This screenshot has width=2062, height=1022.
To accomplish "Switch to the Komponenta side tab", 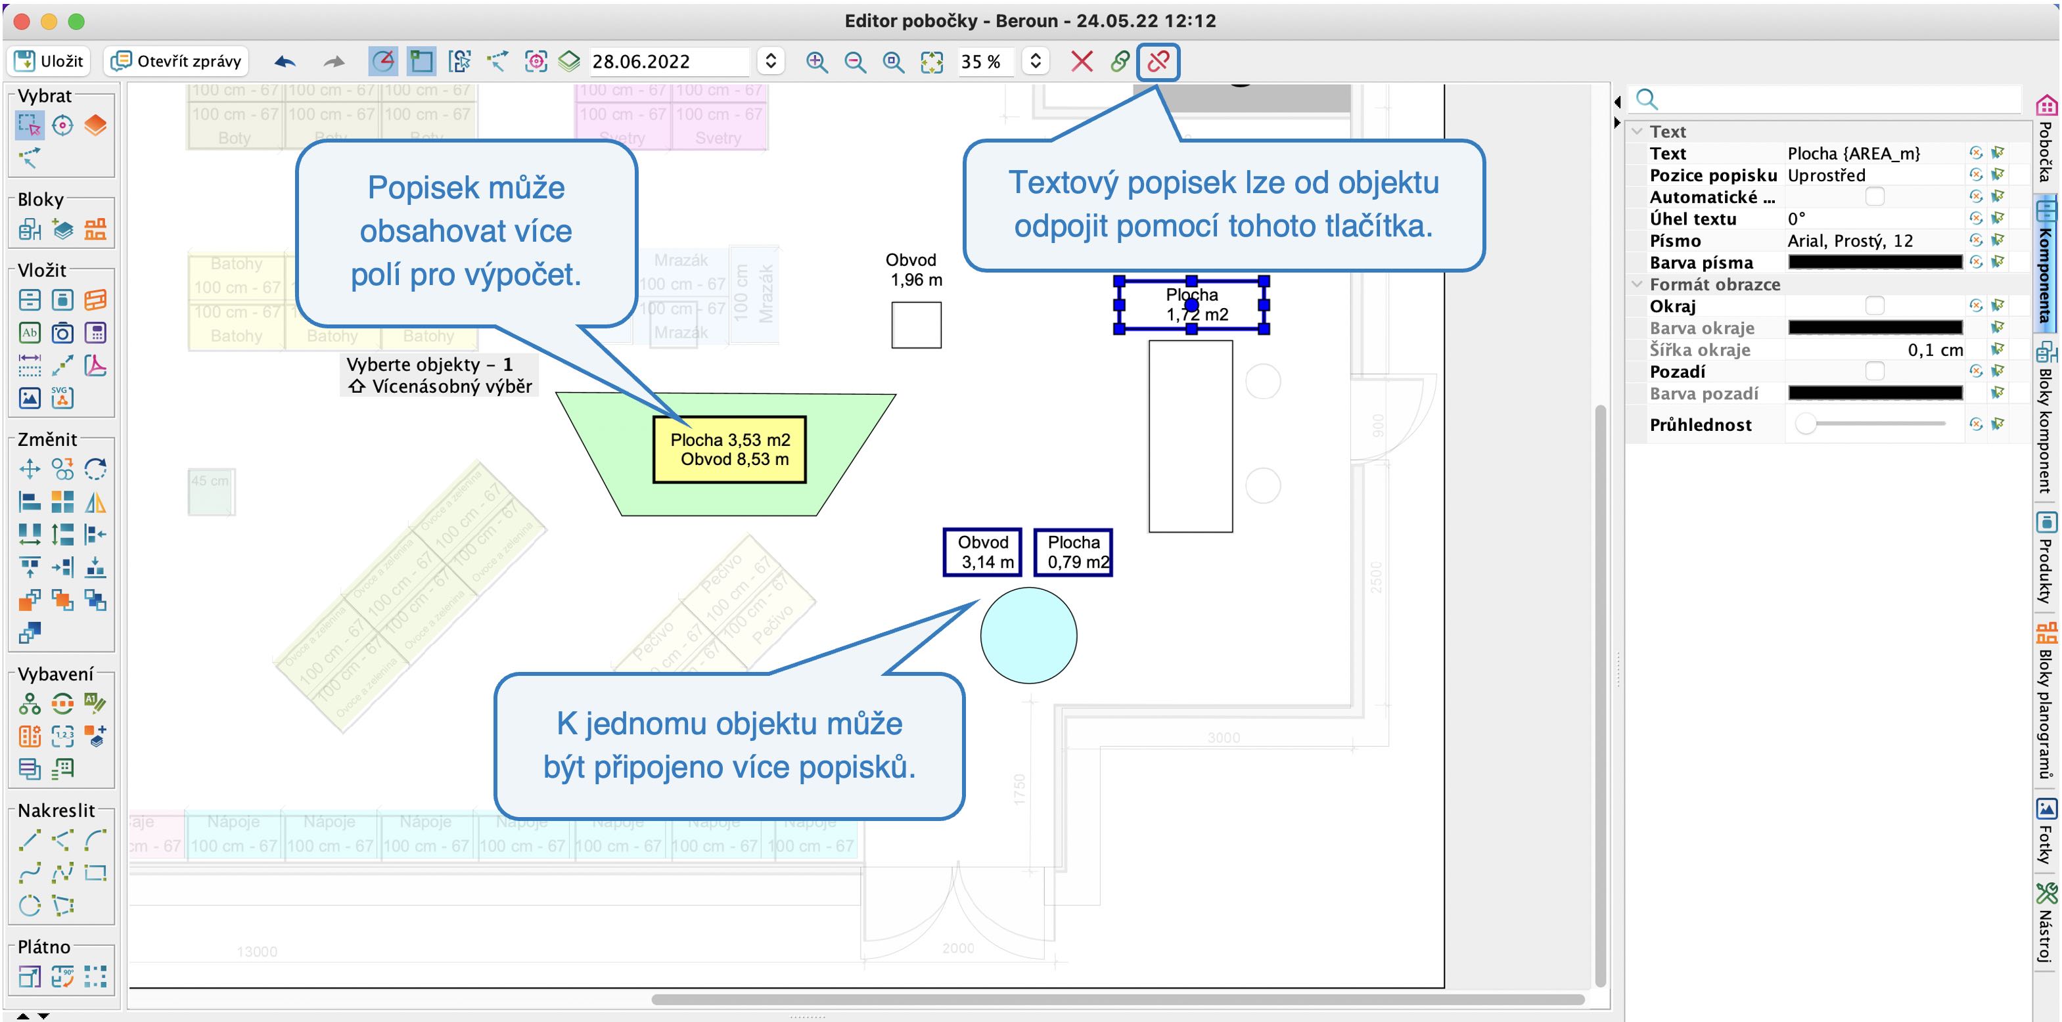I will click(2046, 263).
